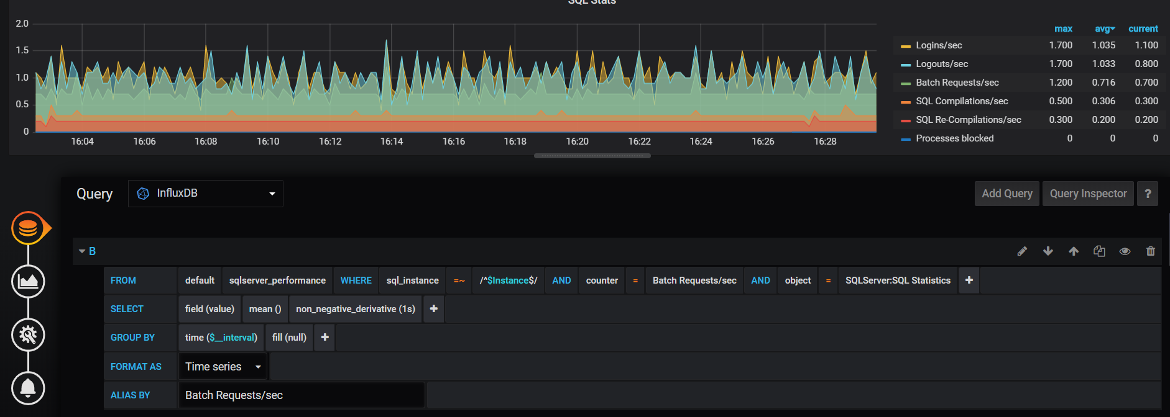Open the Alert tab bell icon
This screenshot has width=1170, height=417.
(28, 388)
